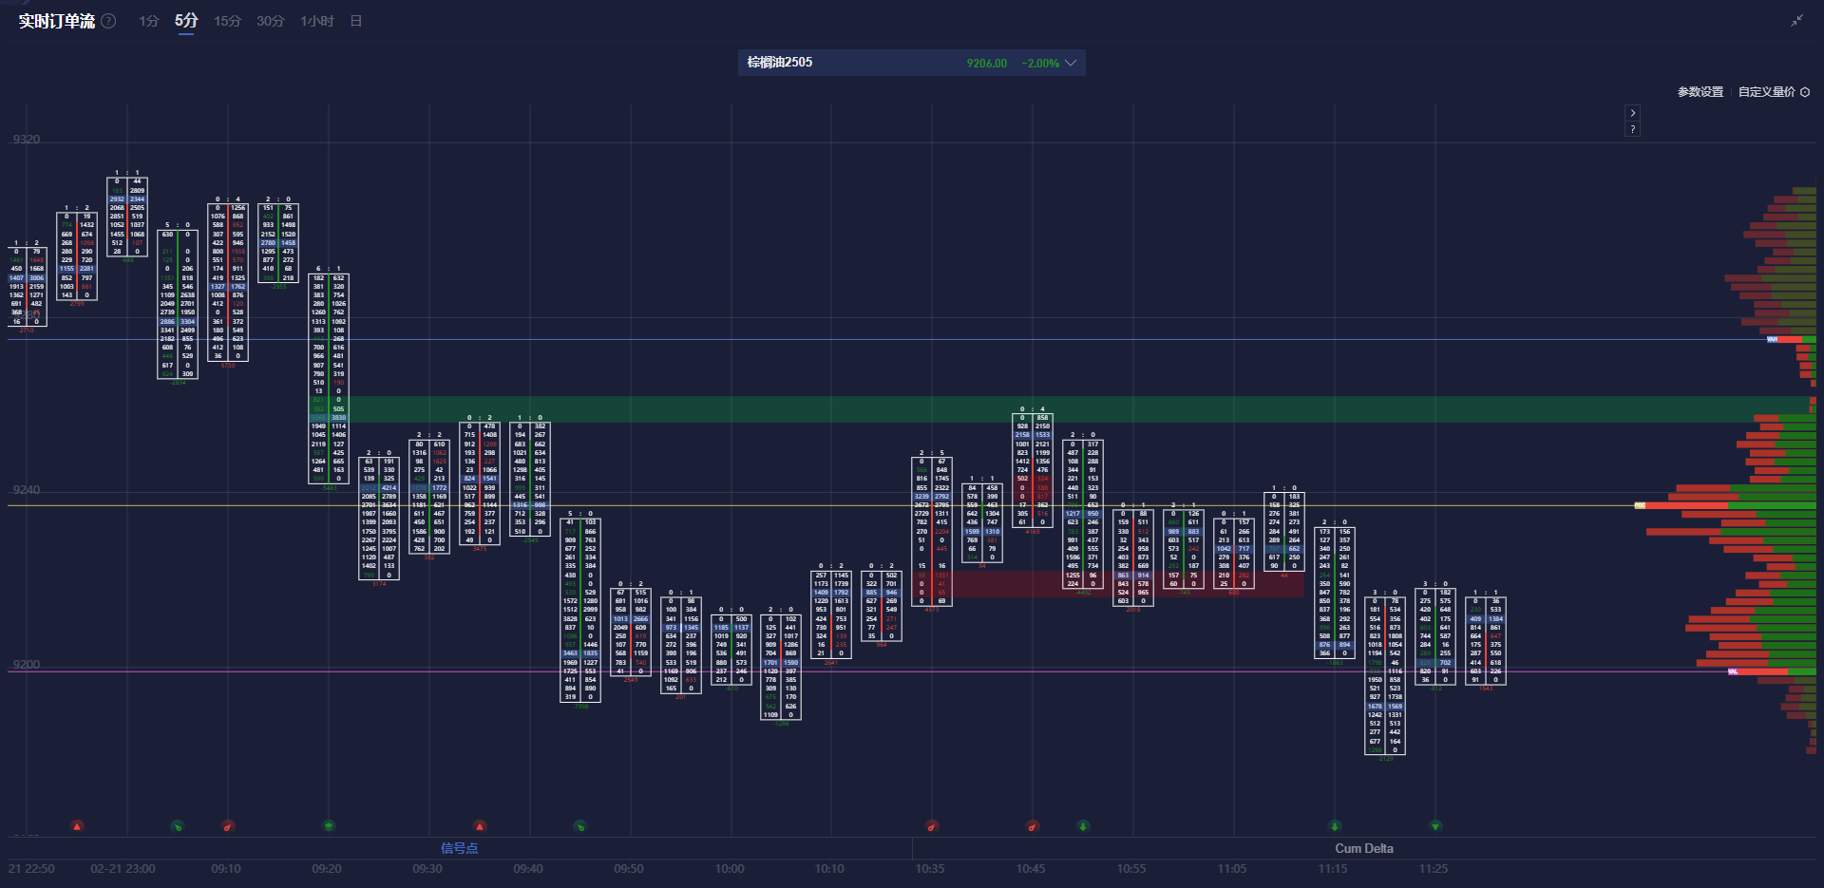The image size is (1824, 888).
Task: Select the 日 daily timeframe tab
Action: pyautogui.click(x=356, y=21)
